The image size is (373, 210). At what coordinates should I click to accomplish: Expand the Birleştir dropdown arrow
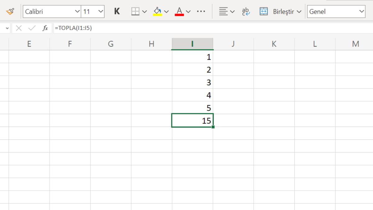[299, 12]
